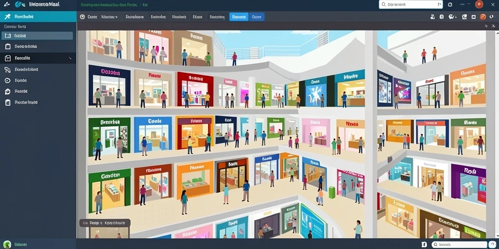Screen dimensions: 499x249
Task: Open the clock icon sidebar item
Action: point(8,80)
